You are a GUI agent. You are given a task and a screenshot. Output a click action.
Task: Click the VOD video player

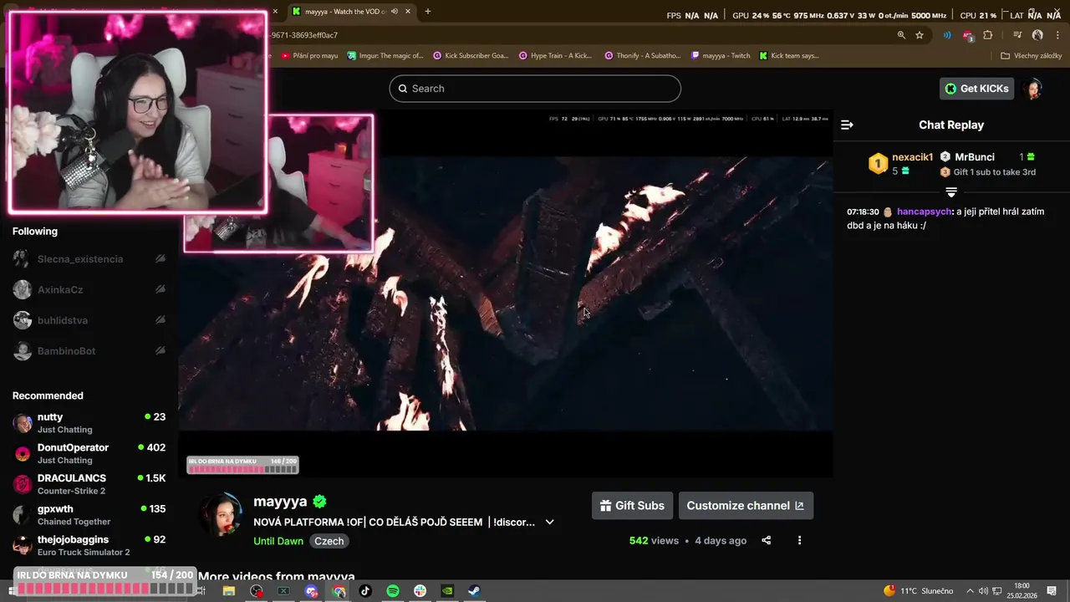(506, 293)
